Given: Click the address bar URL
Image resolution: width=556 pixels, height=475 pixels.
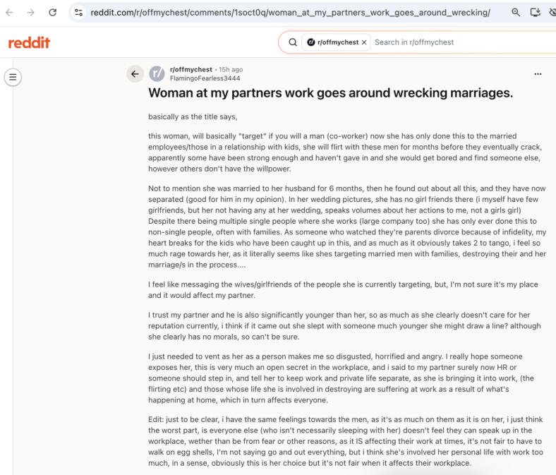Looking at the screenshot, I should [x=290, y=13].
